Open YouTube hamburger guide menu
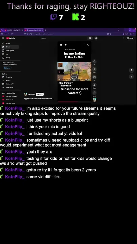 coord(3,38)
